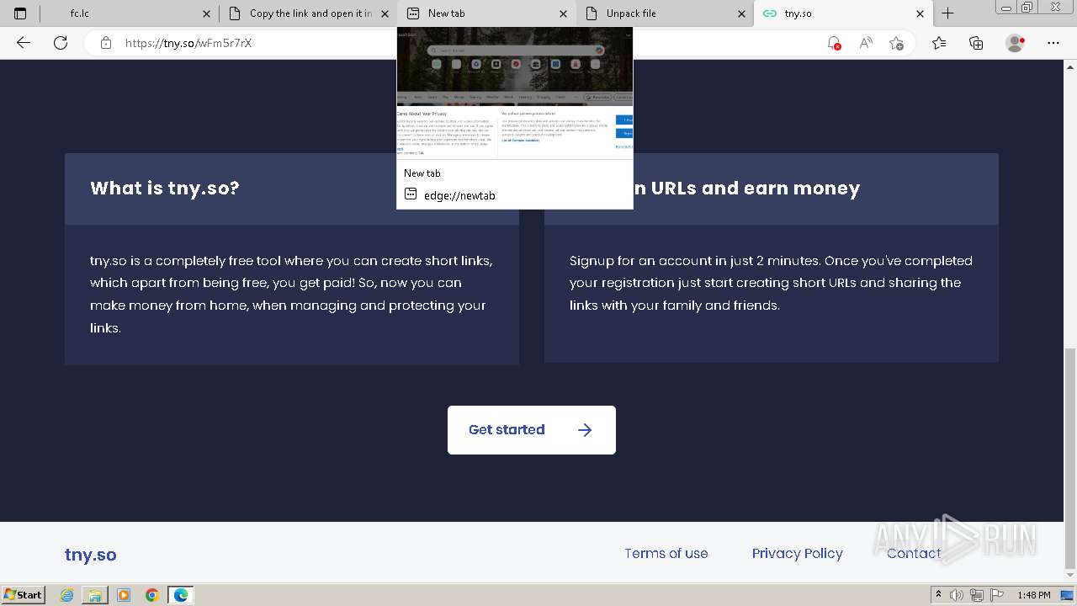1077x606 pixels.
Task: Click the tny.so footer logo
Action: tap(90, 555)
